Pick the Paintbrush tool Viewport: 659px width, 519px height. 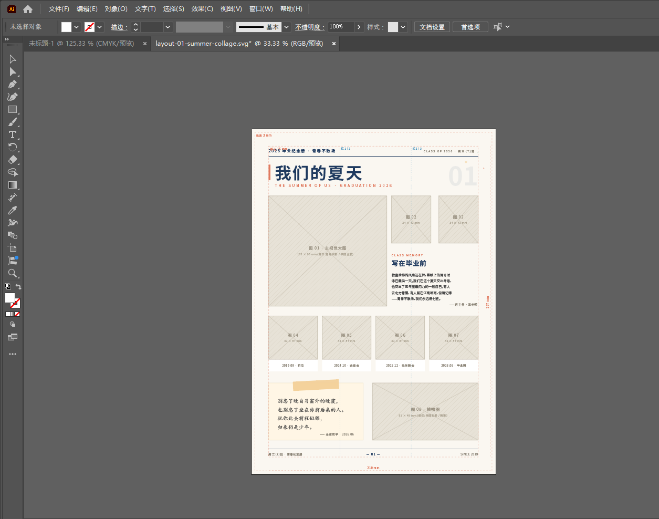pos(13,122)
